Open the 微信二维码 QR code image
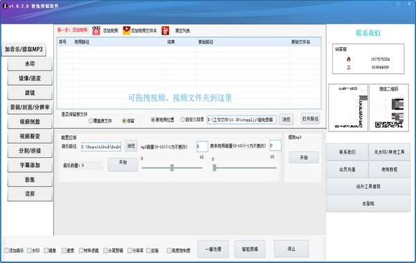Viewport: 416px width, 263px height. (x=389, y=107)
